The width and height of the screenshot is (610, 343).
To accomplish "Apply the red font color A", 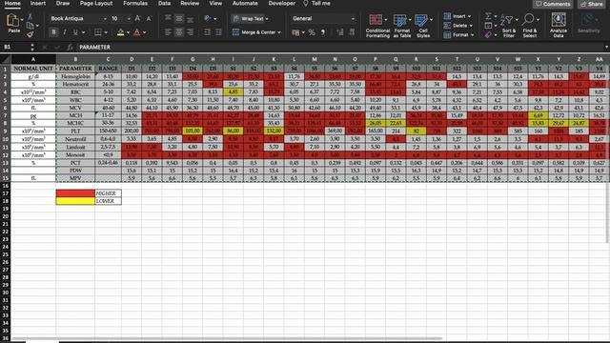I will click(x=137, y=32).
